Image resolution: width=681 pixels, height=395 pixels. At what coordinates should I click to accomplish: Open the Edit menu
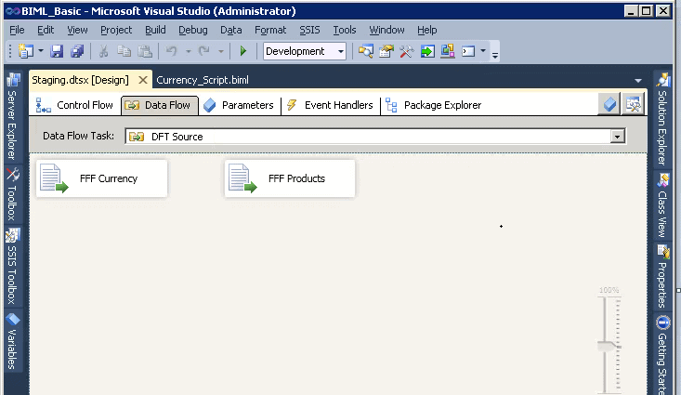click(46, 30)
